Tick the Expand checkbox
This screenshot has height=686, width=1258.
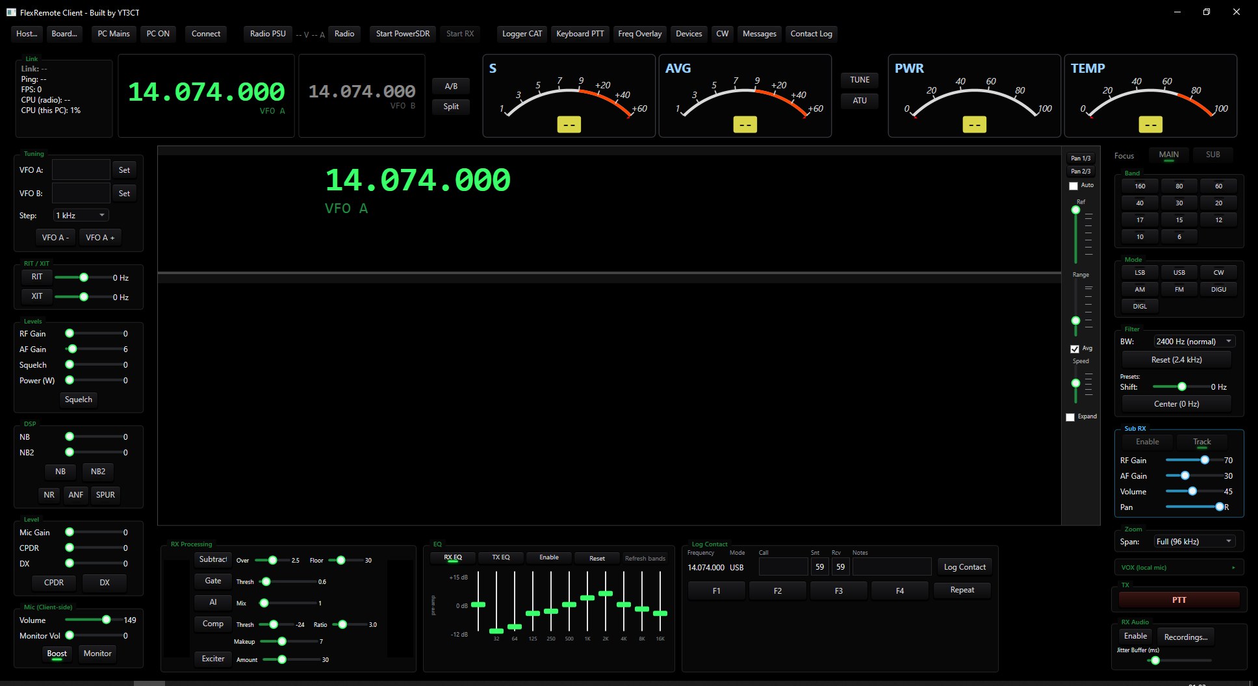click(x=1070, y=417)
